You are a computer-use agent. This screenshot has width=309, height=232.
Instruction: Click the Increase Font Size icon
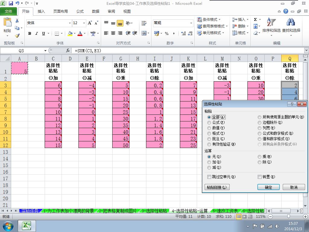[x=90, y=23]
